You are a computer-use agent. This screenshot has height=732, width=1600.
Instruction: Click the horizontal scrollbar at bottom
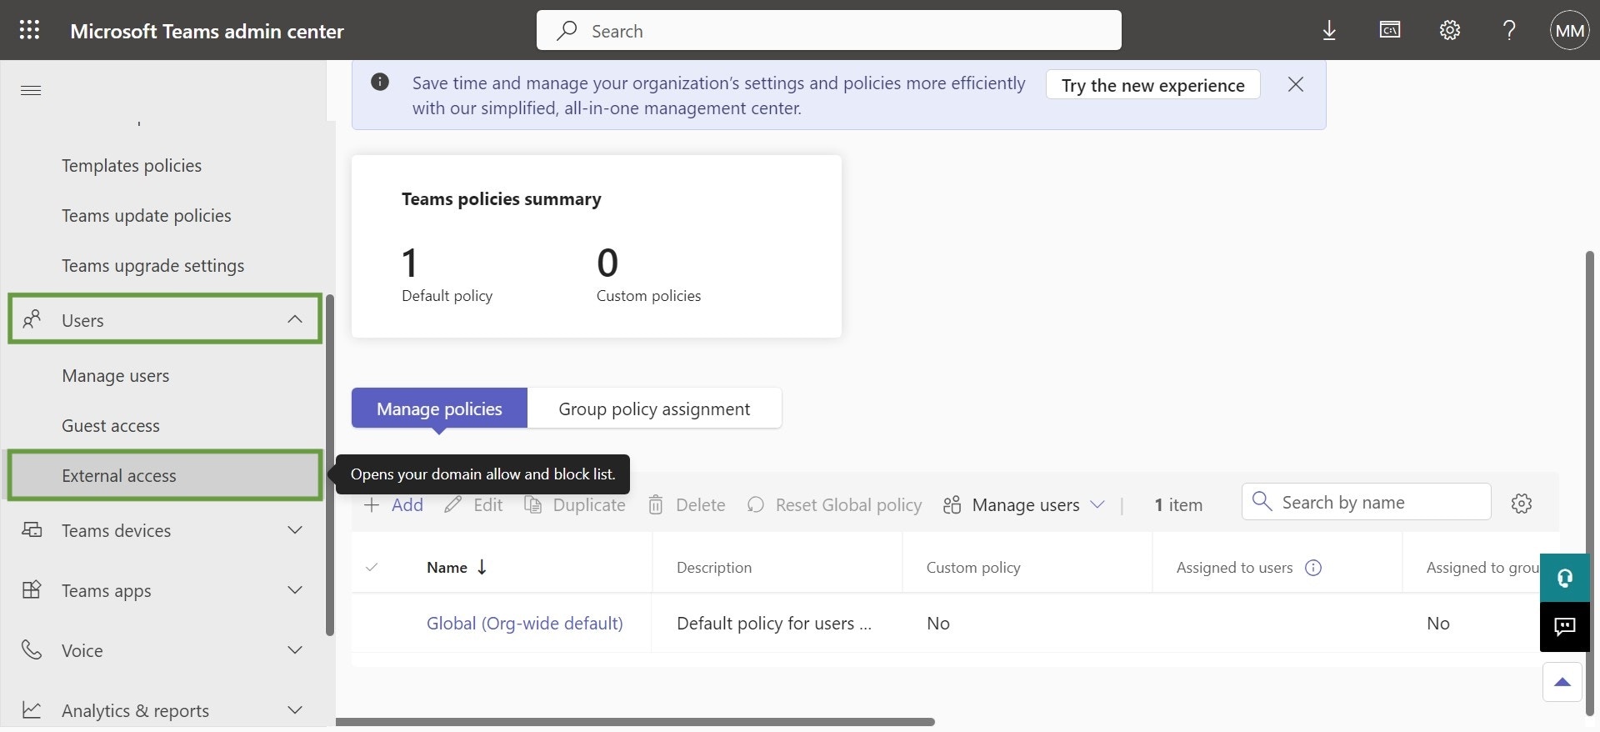point(635,721)
